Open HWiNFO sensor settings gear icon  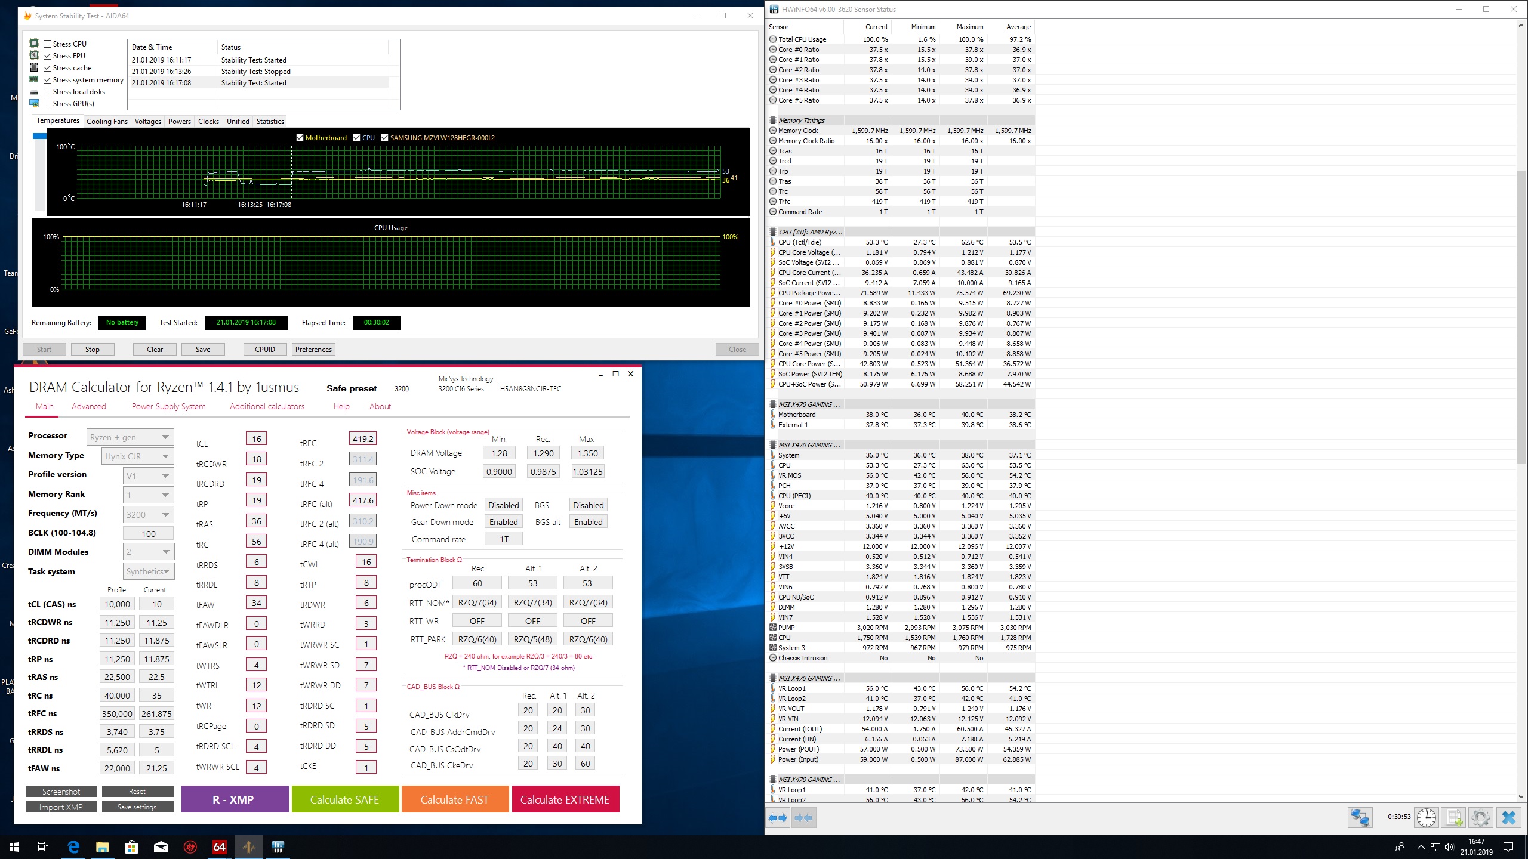click(x=1480, y=817)
